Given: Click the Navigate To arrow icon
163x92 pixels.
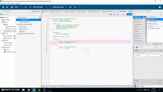Looking at the screenshot, I should [x=1, y=14].
